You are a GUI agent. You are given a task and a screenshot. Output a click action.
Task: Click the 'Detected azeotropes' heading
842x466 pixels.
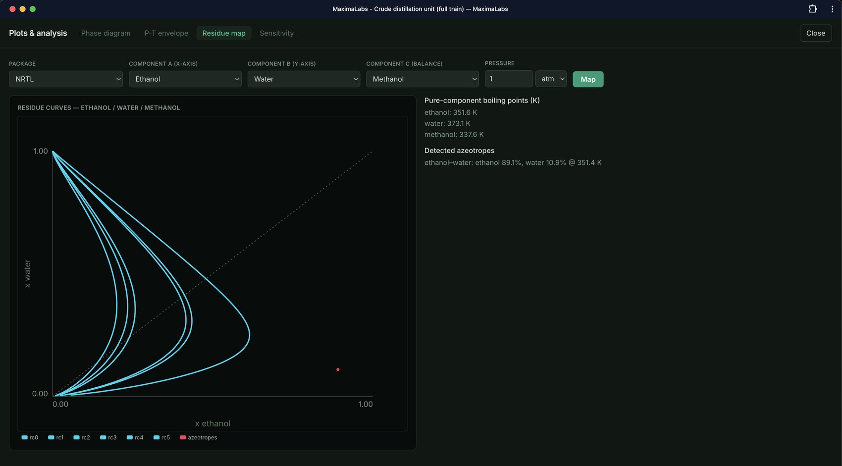click(x=459, y=151)
